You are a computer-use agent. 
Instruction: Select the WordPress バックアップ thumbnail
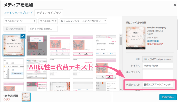pyautogui.click(x=60, y=87)
